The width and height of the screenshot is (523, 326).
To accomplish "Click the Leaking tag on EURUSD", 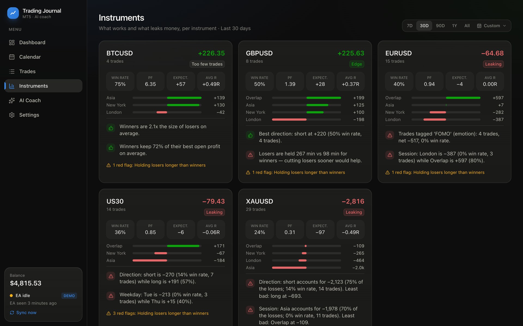I will [x=493, y=64].
